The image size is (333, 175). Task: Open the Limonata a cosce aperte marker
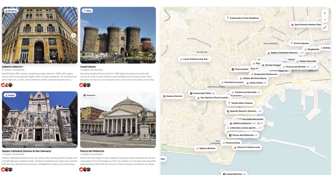click(x=244, y=128)
